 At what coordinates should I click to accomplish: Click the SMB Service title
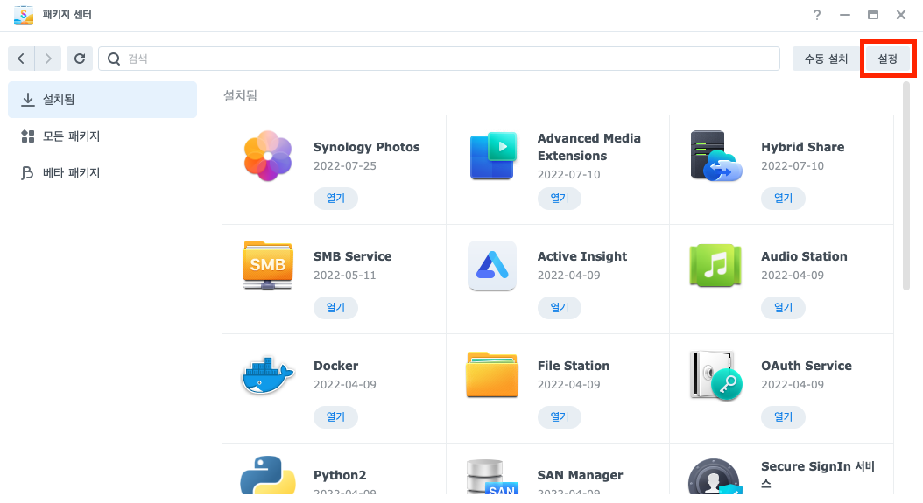point(353,256)
